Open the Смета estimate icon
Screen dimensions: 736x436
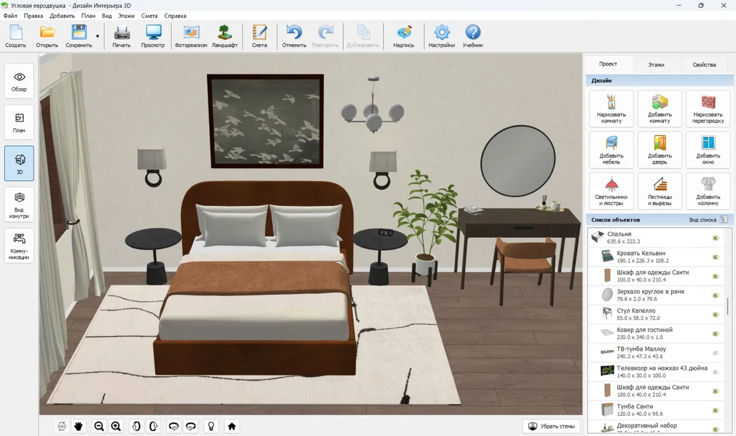259,36
